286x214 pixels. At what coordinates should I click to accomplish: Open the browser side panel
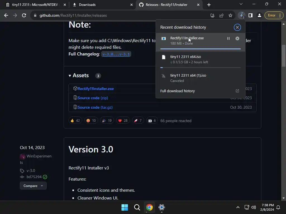251,16
